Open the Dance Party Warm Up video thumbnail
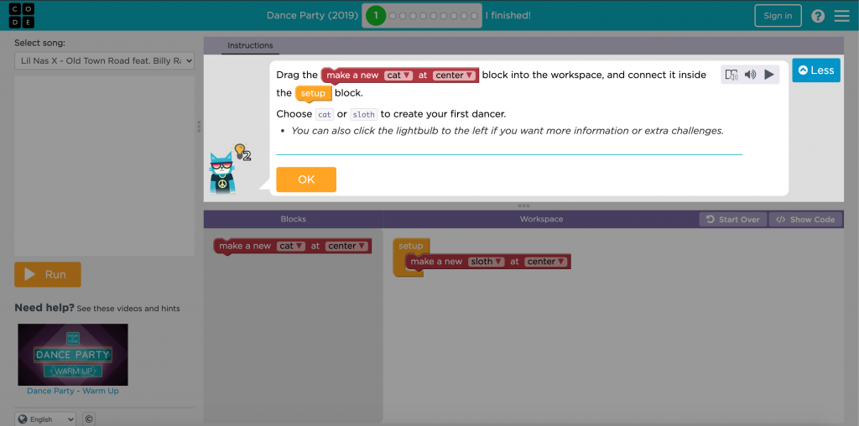 (73, 354)
